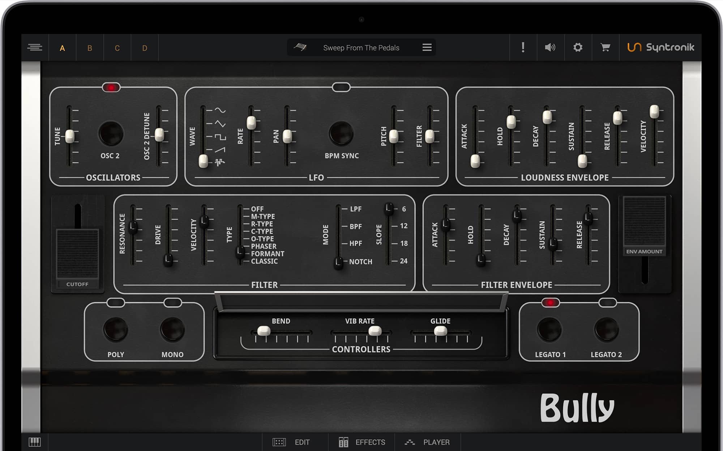Select part B tab
This screenshot has height=451, width=723.
[90, 48]
